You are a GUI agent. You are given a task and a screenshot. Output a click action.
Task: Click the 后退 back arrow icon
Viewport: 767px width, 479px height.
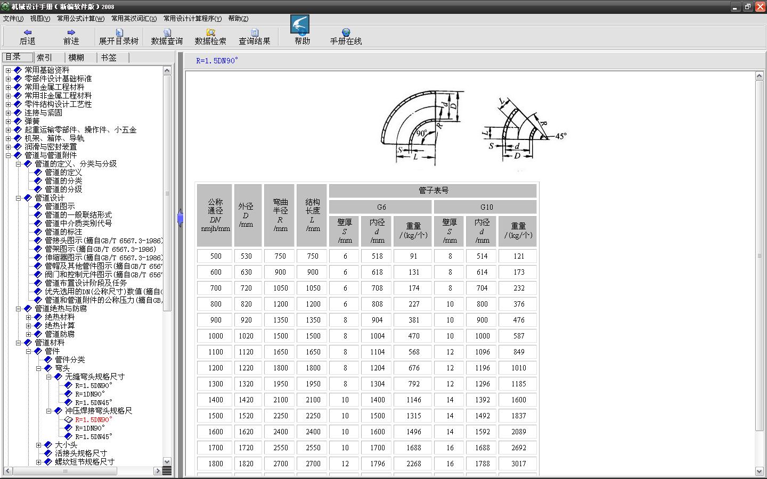(x=27, y=32)
